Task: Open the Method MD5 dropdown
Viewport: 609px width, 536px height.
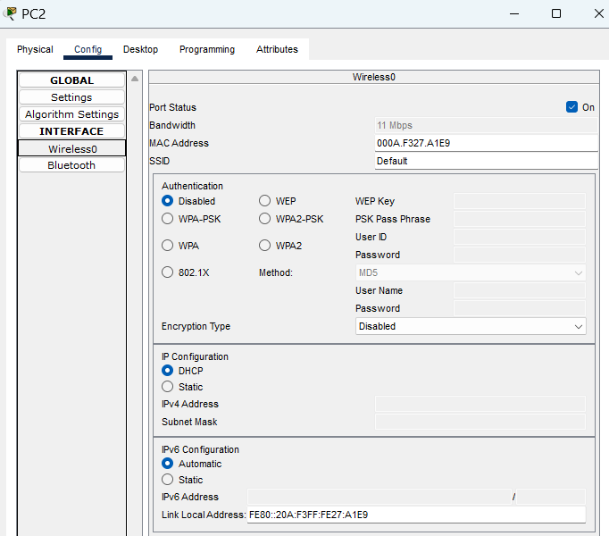Action: (x=471, y=272)
